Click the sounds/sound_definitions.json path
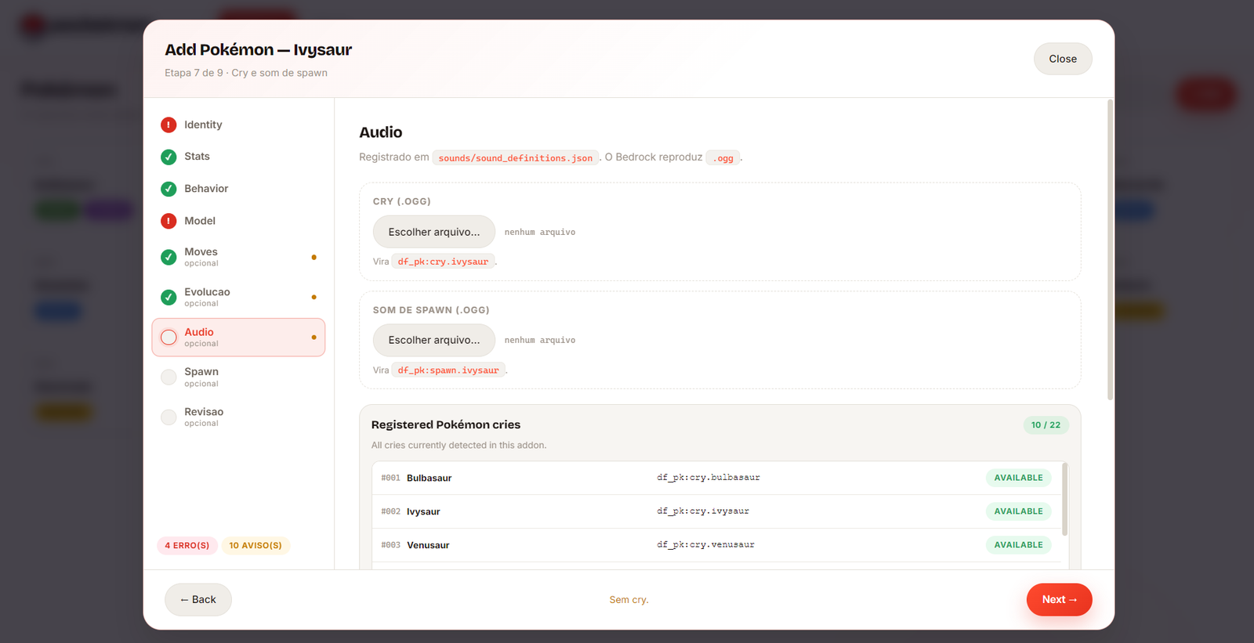Screen dimensions: 1254x643 coord(516,158)
